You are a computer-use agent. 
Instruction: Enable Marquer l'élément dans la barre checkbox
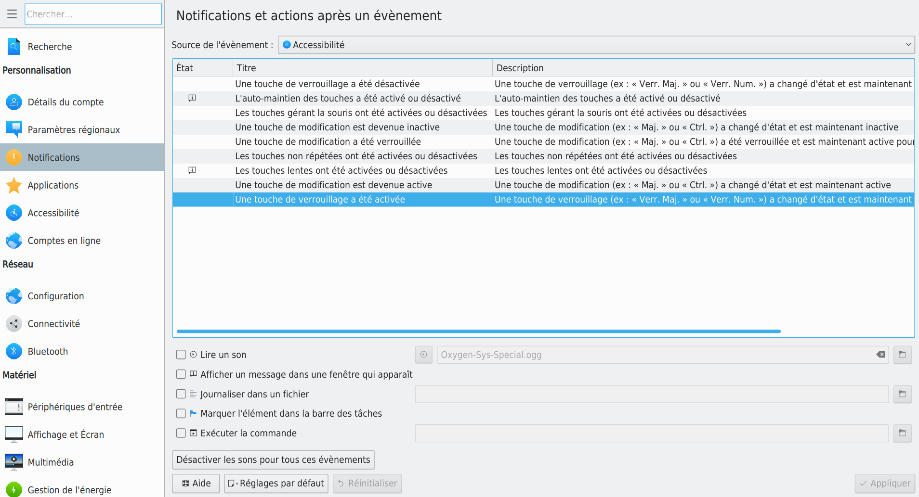click(181, 413)
